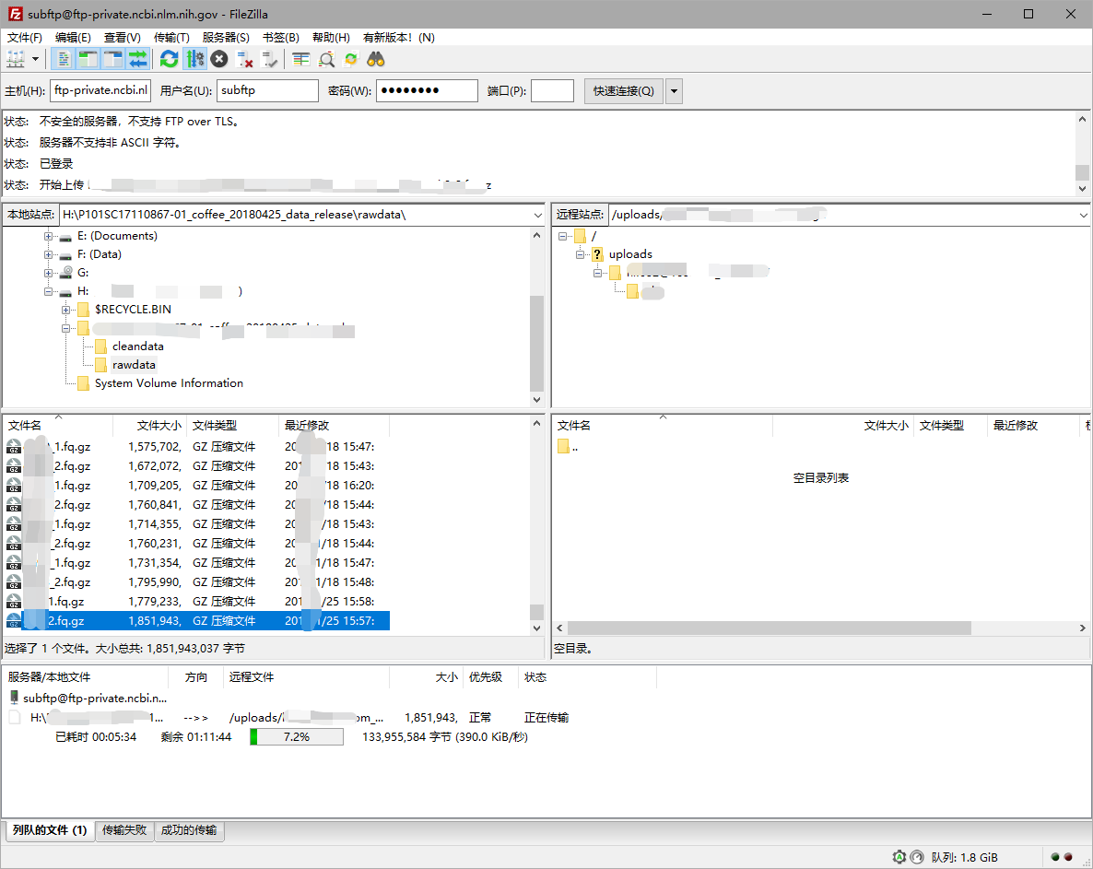Switch to 列队的文件 (1) tab
Viewport: 1093px width, 869px height.
click(50, 830)
